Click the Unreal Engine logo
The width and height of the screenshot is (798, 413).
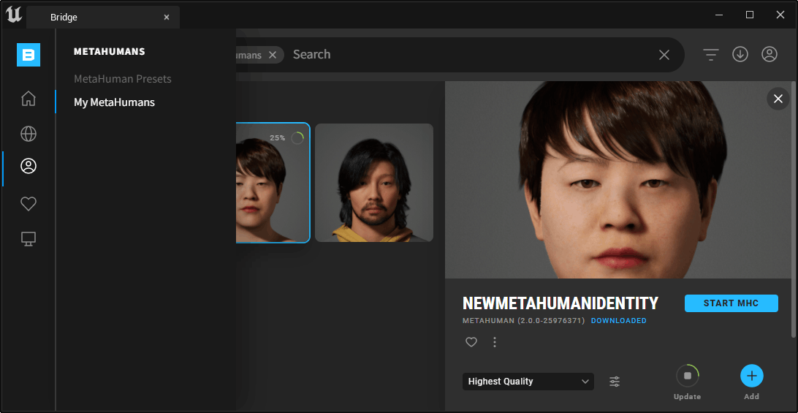click(x=14, y=15)
